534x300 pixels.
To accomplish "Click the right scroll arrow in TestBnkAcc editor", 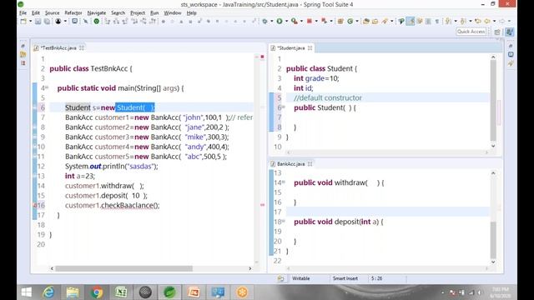I will (250, 268).
